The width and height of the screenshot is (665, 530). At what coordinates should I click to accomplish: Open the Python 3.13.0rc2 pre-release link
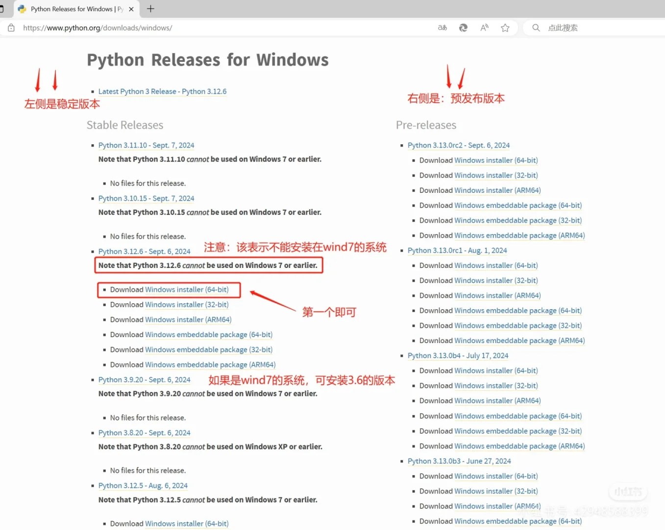[x=459, y=145]
